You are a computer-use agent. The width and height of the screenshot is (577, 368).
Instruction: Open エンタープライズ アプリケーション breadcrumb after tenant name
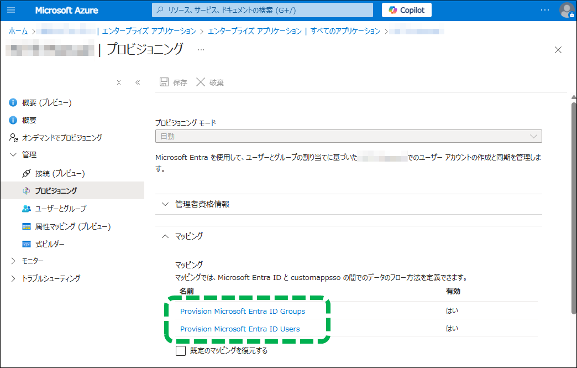coord(149,31)
